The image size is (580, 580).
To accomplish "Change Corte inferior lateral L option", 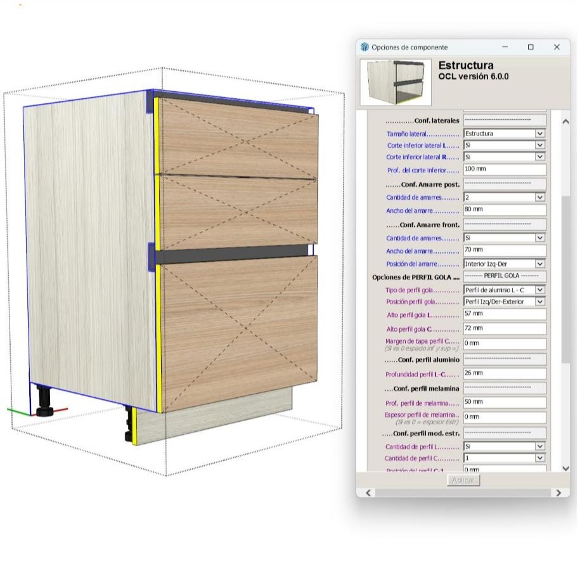I will (539, 145).
